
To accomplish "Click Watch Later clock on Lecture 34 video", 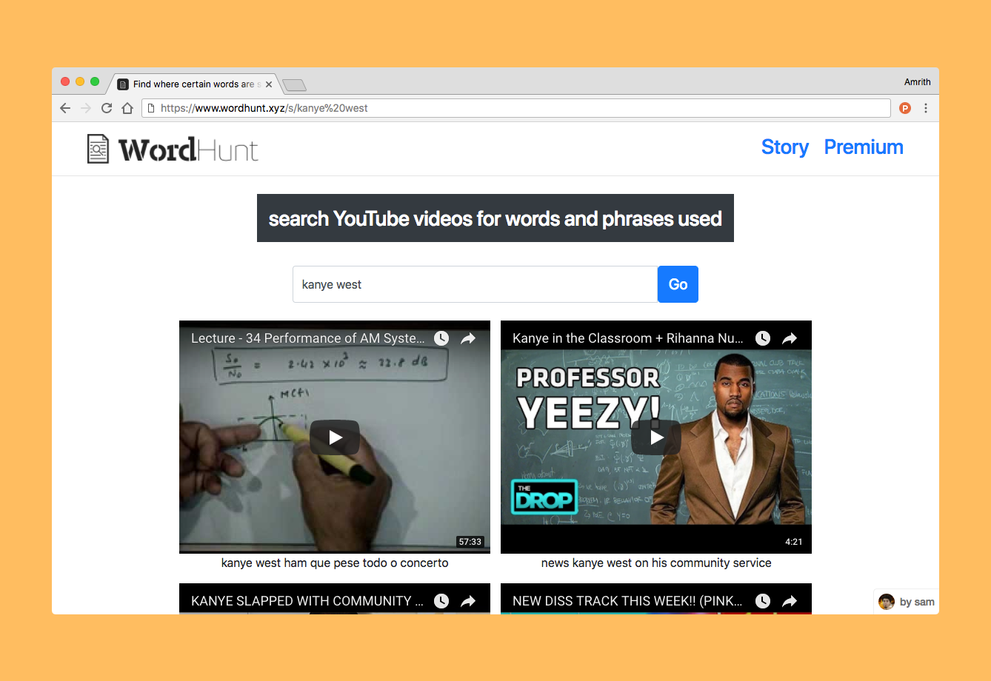I will [441, 338].
